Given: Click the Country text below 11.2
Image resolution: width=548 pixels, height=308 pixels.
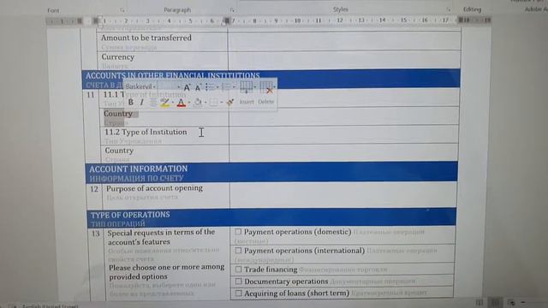Looking at the screenshot, I should [119, 151].
